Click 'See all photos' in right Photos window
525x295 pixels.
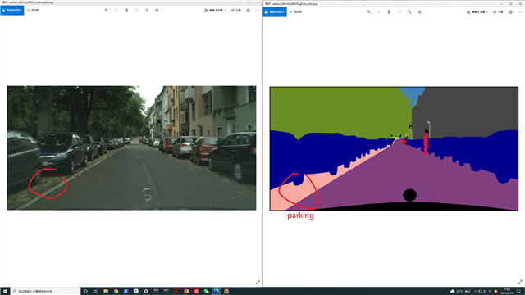[x=275, y=12]
